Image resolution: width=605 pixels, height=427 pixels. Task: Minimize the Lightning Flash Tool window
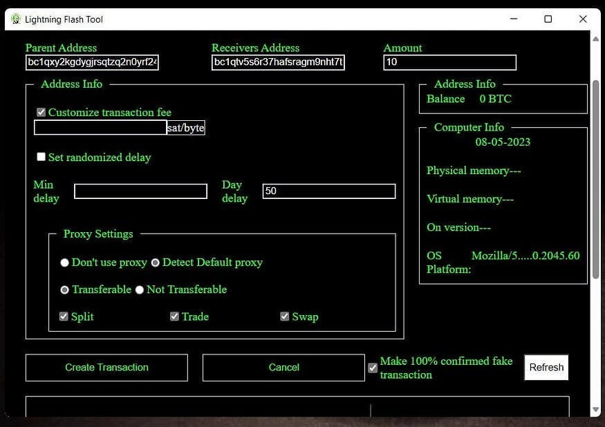click(512, 19)
